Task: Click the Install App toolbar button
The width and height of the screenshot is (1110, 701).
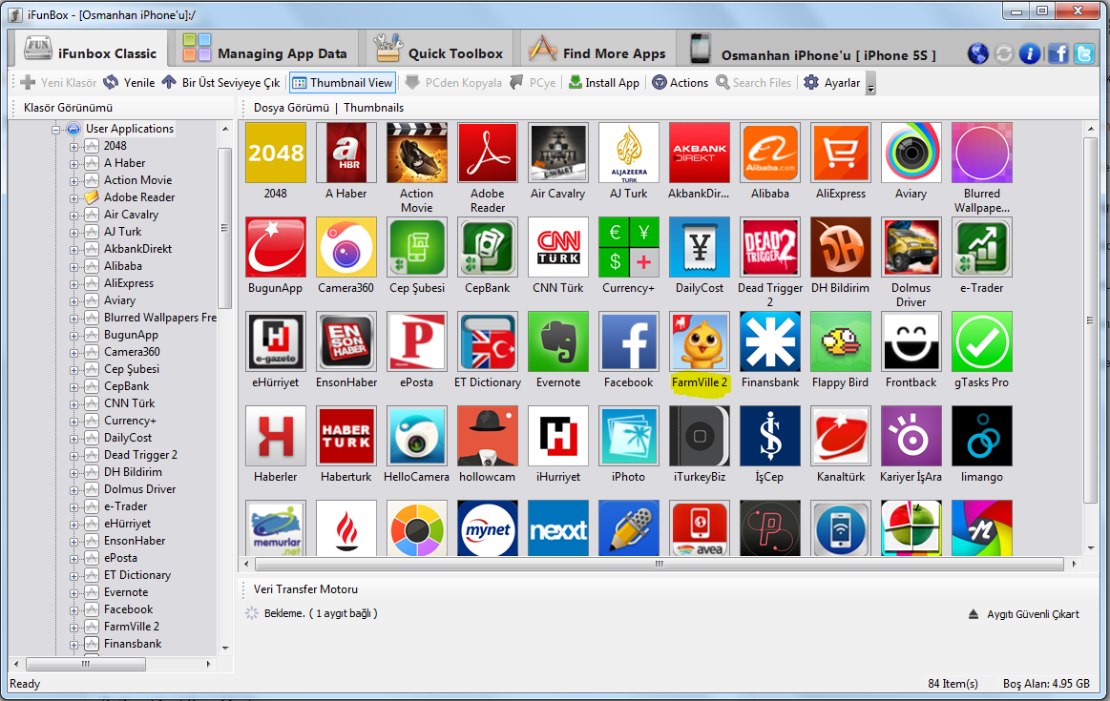Action: point(604,83)
